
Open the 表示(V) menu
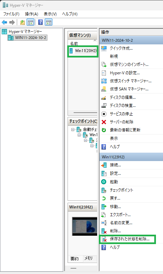[50, 14]
